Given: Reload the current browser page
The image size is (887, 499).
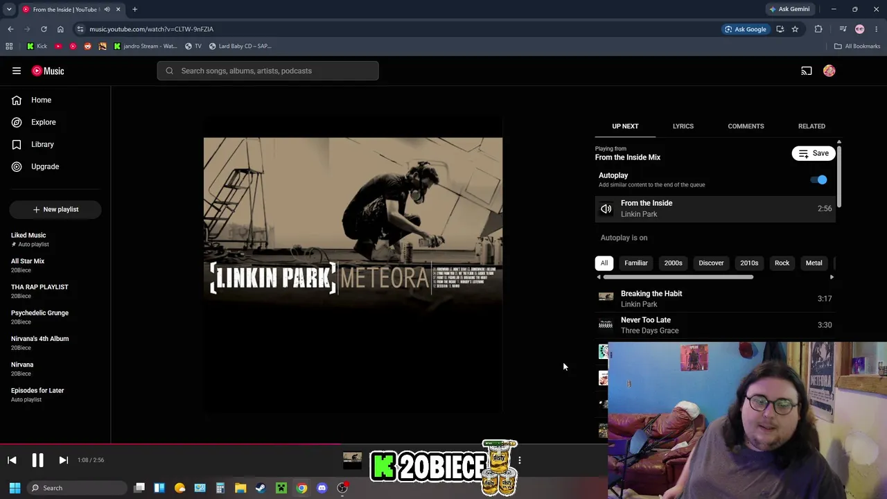Looking at the screenshot, I should [44, 29].
